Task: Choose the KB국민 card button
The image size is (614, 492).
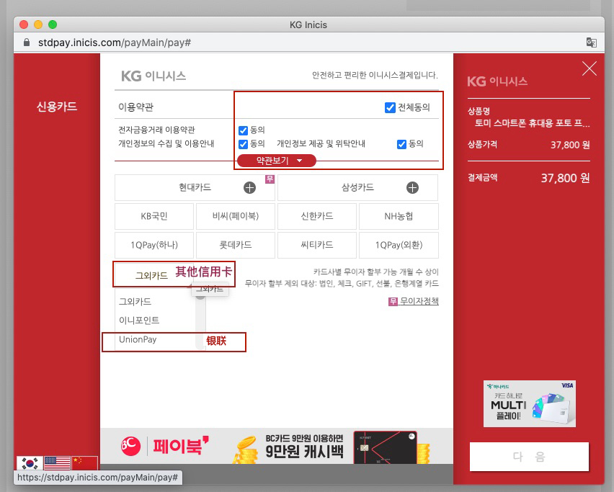Action: point(154,216)
